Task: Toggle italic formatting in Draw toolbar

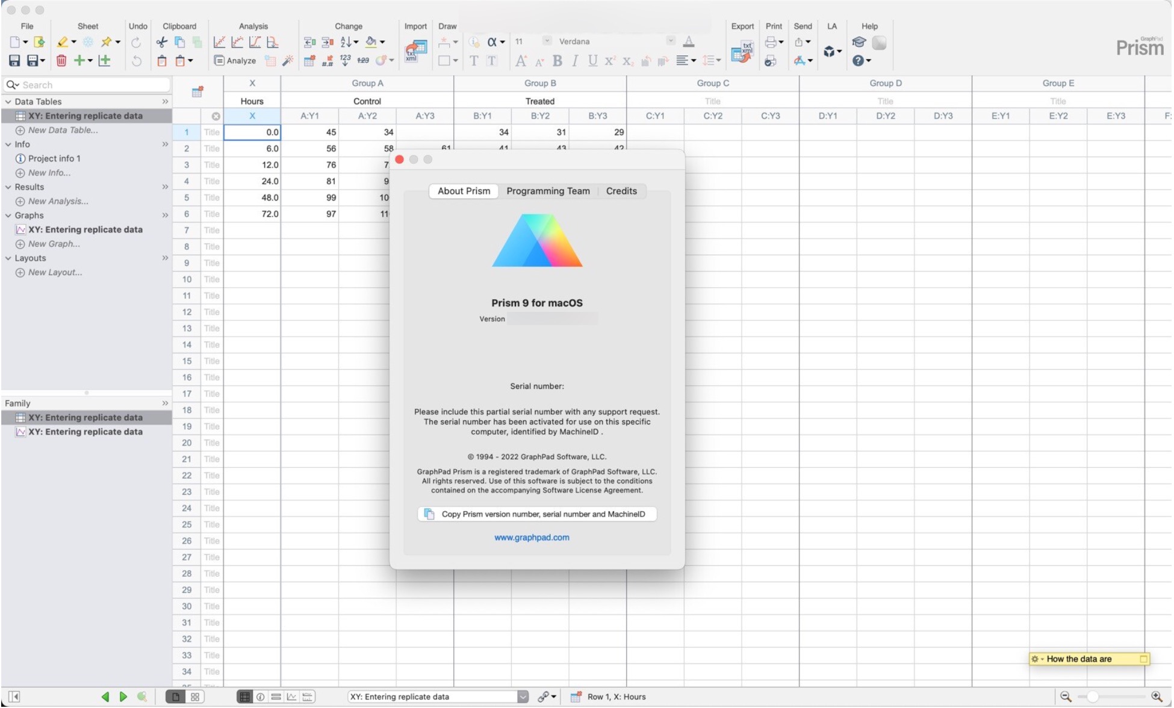Action: pos(574,61)
